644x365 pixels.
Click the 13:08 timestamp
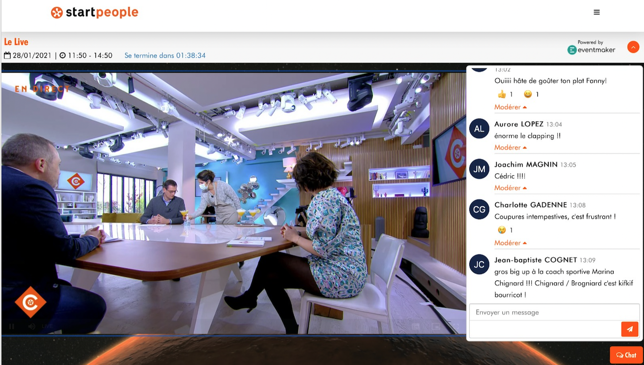coord(578,205)
